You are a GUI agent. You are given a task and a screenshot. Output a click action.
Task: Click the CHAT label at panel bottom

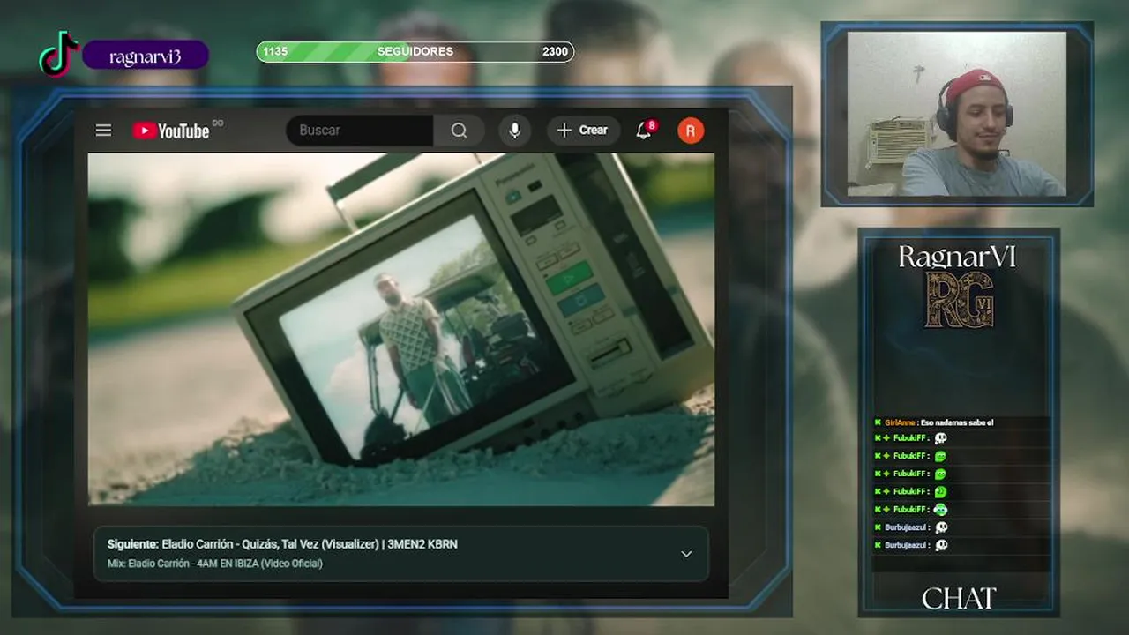pos(959,599)
